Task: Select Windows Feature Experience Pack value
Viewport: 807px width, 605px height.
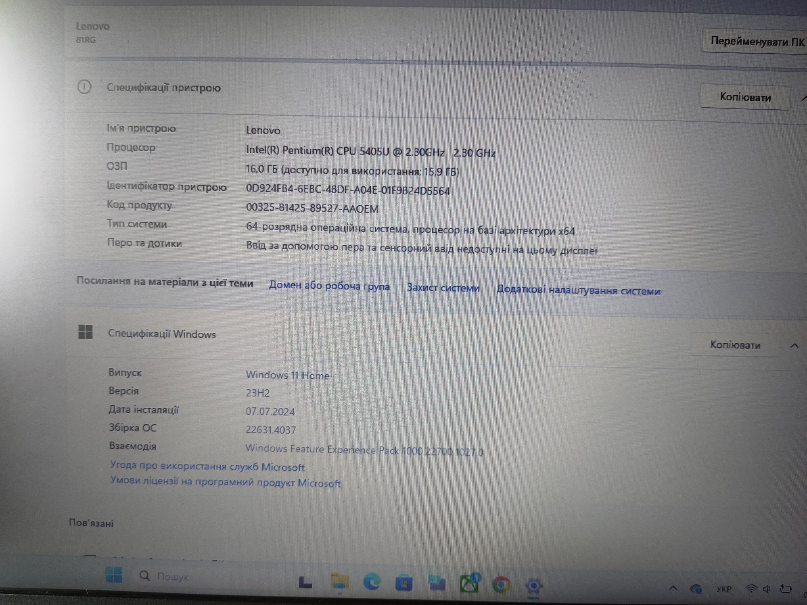Action: pos(364,449)
